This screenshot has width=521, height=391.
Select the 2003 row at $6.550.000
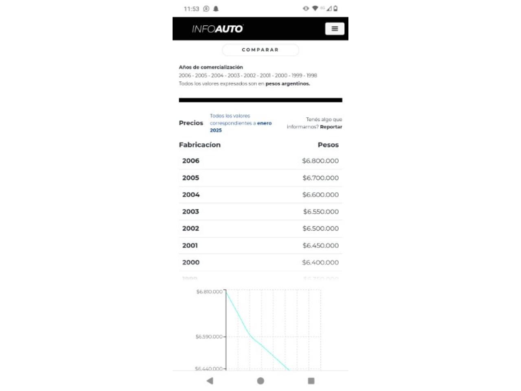click(x=260, y=212)
